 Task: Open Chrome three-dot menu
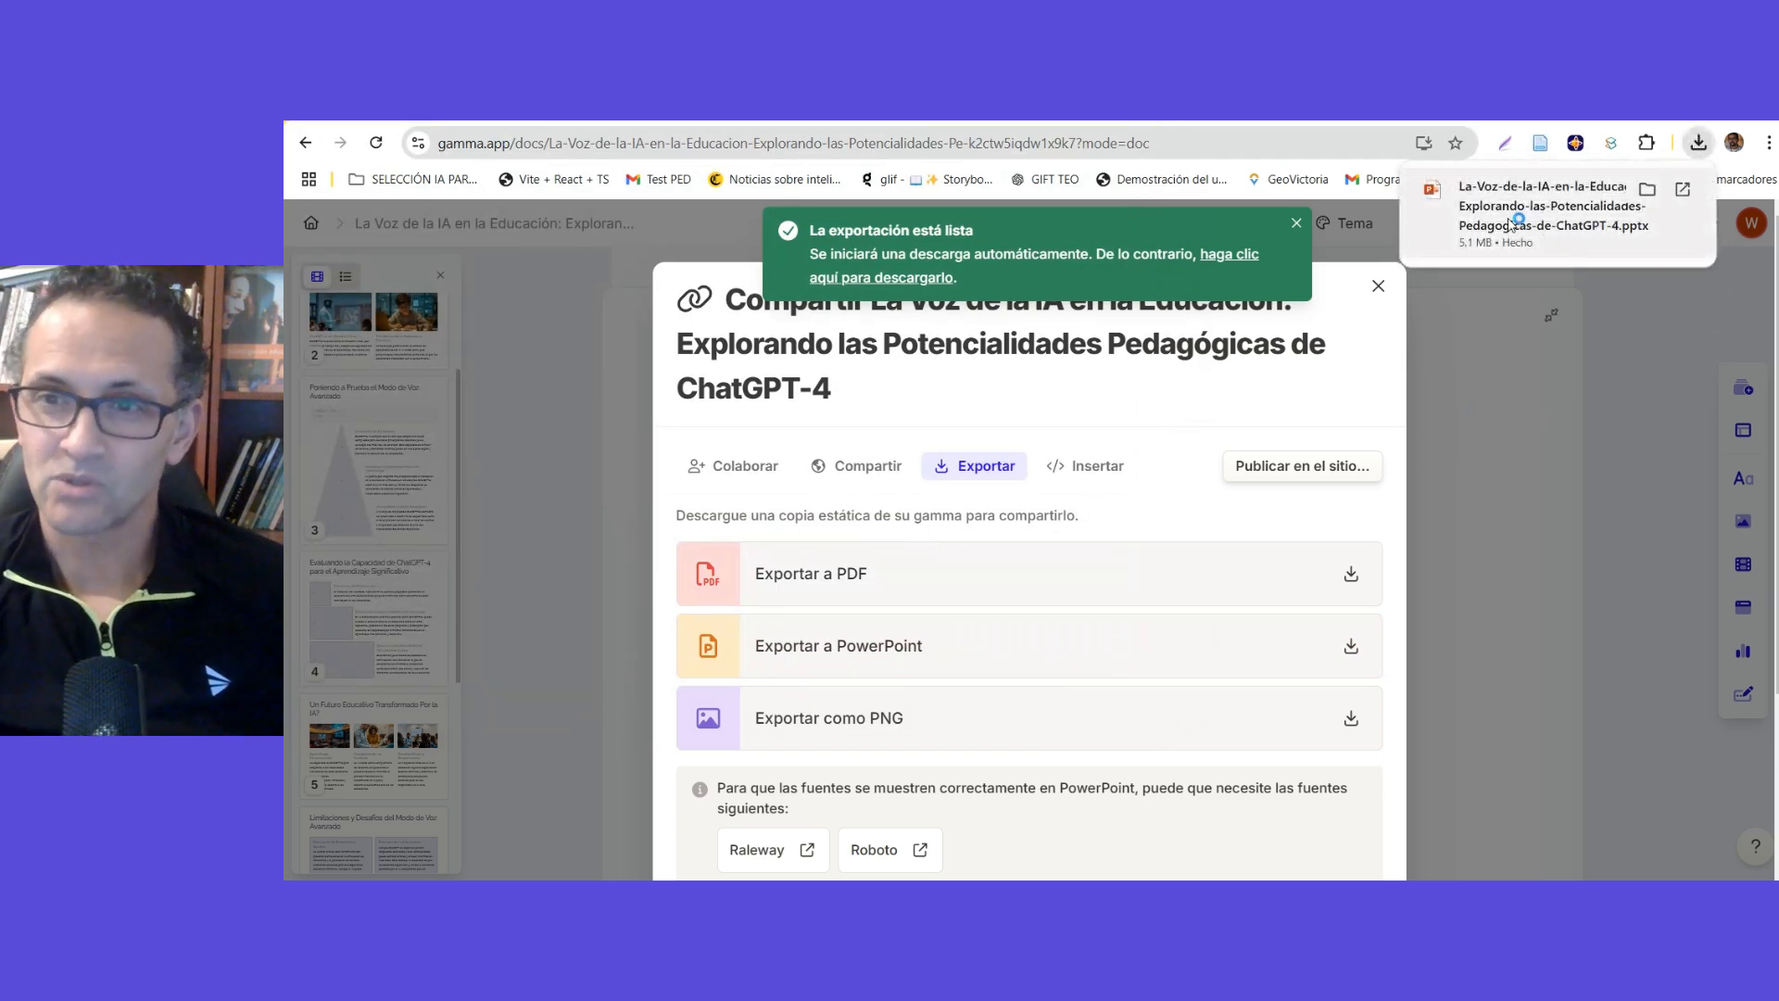[1768, 143]
